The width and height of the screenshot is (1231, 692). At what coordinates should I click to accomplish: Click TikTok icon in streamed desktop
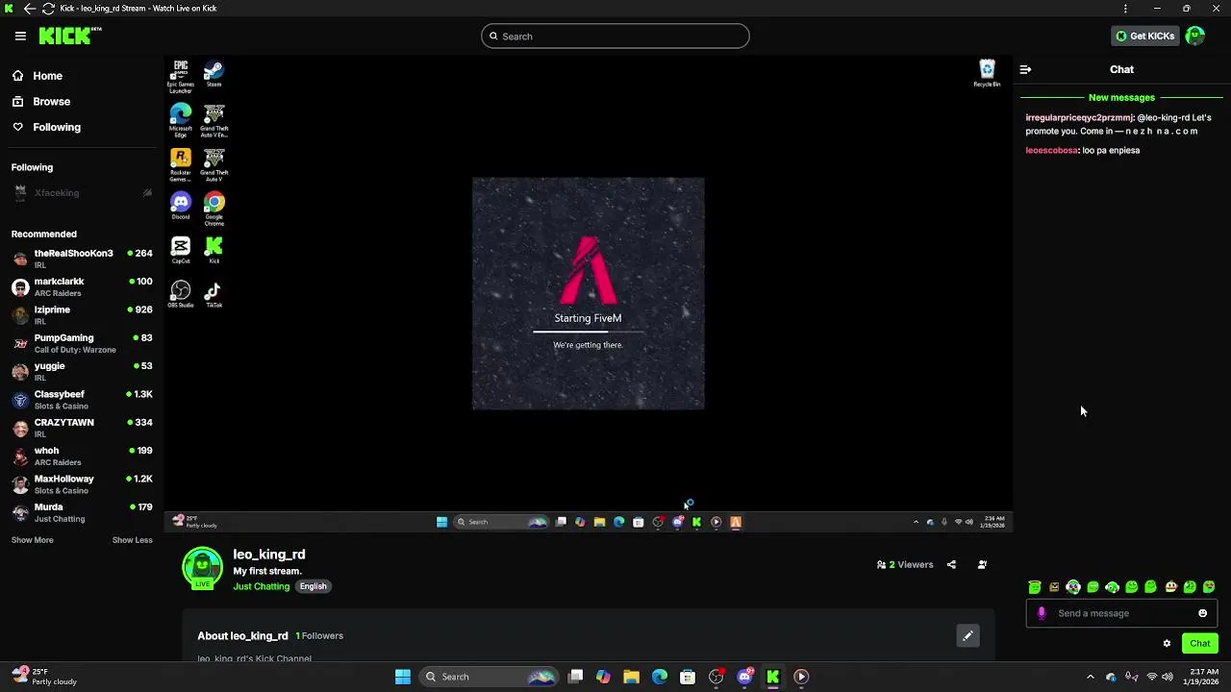[214, 294]
